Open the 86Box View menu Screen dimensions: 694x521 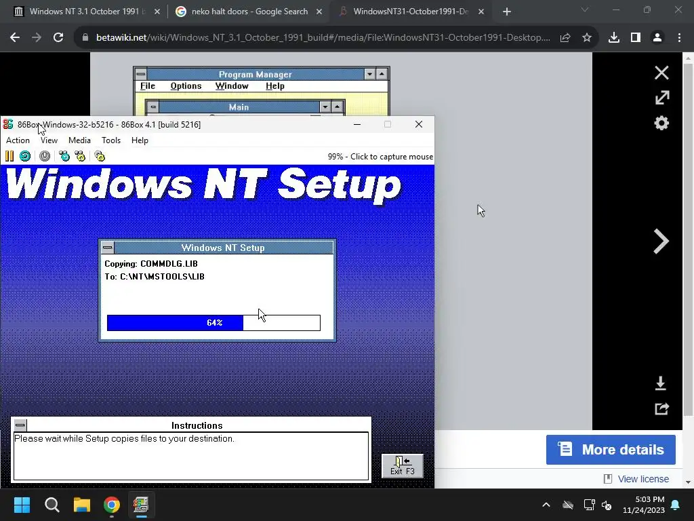point(49,140)
